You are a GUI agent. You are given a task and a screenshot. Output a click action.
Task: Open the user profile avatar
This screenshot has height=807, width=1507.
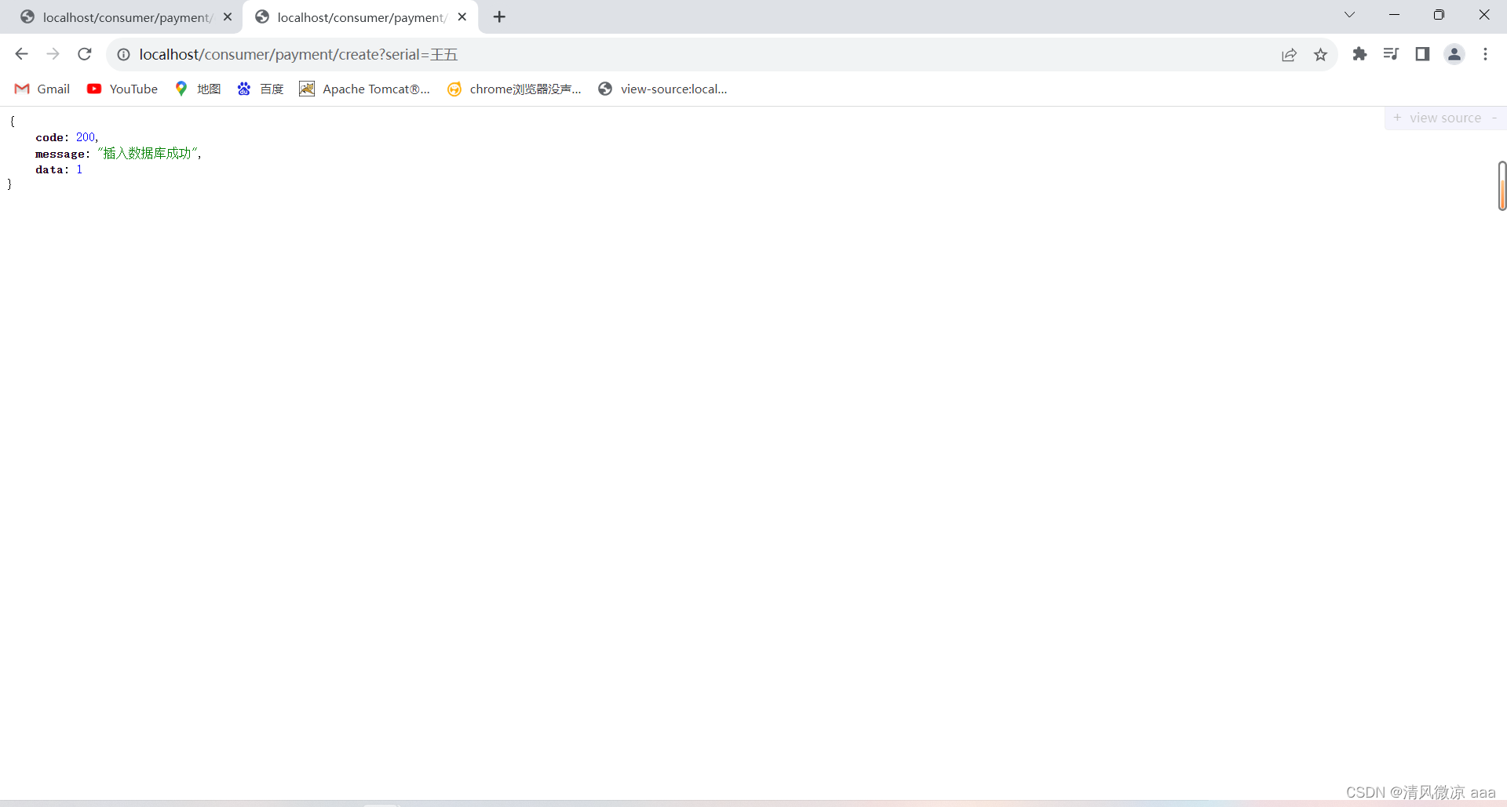1454,54
